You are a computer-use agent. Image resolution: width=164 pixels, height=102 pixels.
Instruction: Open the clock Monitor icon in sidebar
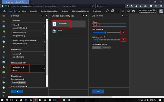[4, 88]
